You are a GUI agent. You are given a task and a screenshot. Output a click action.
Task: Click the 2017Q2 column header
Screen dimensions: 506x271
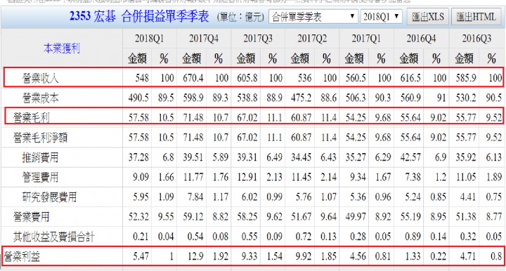[312, 39]
